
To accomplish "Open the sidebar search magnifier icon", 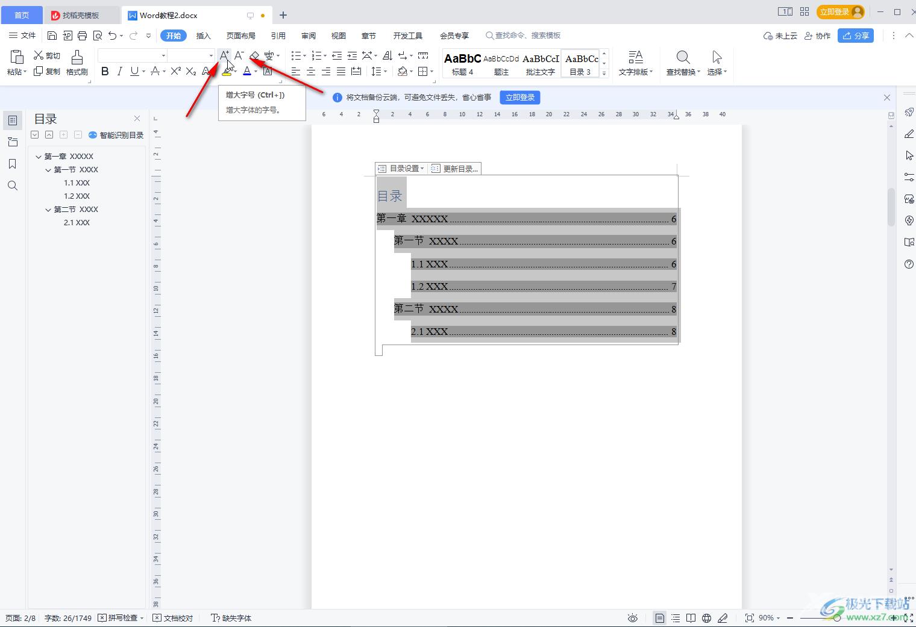I will [13, 186].
